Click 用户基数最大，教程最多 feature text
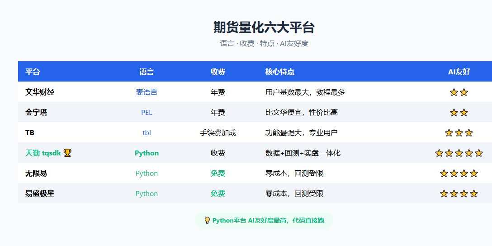 (305, 92)
